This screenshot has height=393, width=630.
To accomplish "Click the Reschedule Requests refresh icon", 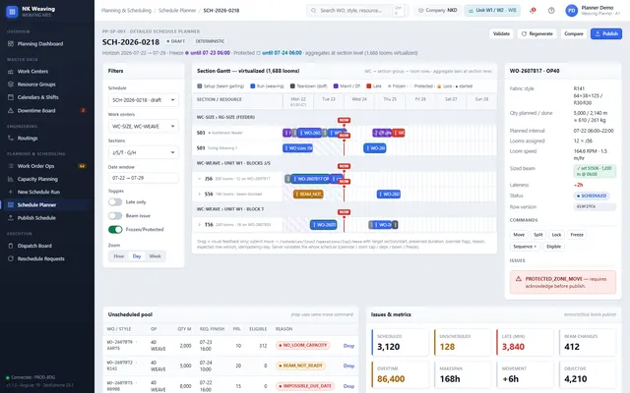I will click(11, 258).
